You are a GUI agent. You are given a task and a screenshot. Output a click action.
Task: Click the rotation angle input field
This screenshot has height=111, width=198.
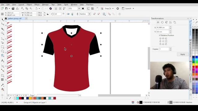58,14
